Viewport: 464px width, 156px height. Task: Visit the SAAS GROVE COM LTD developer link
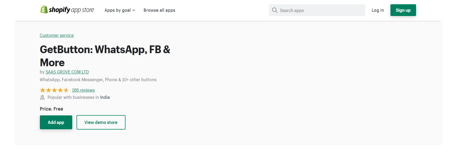(x=67, y=72)
